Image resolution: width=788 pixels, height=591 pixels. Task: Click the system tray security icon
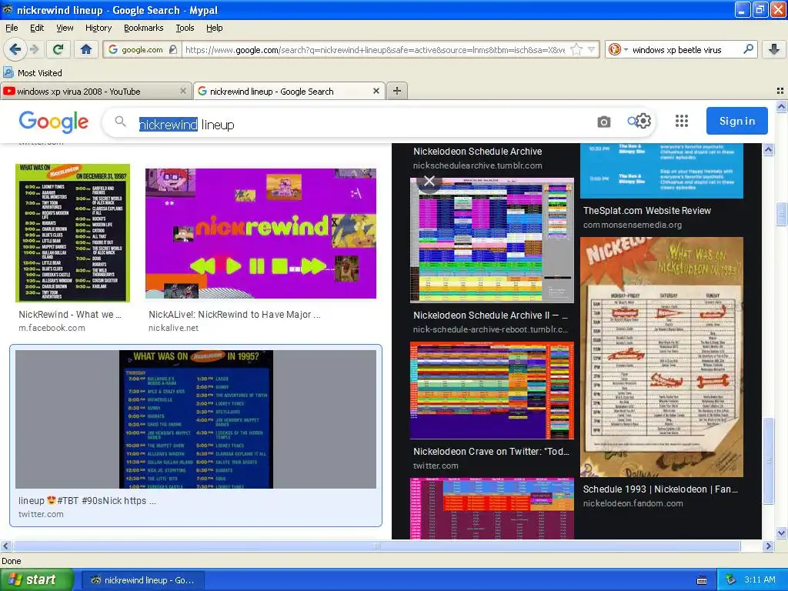click(731, 579)
